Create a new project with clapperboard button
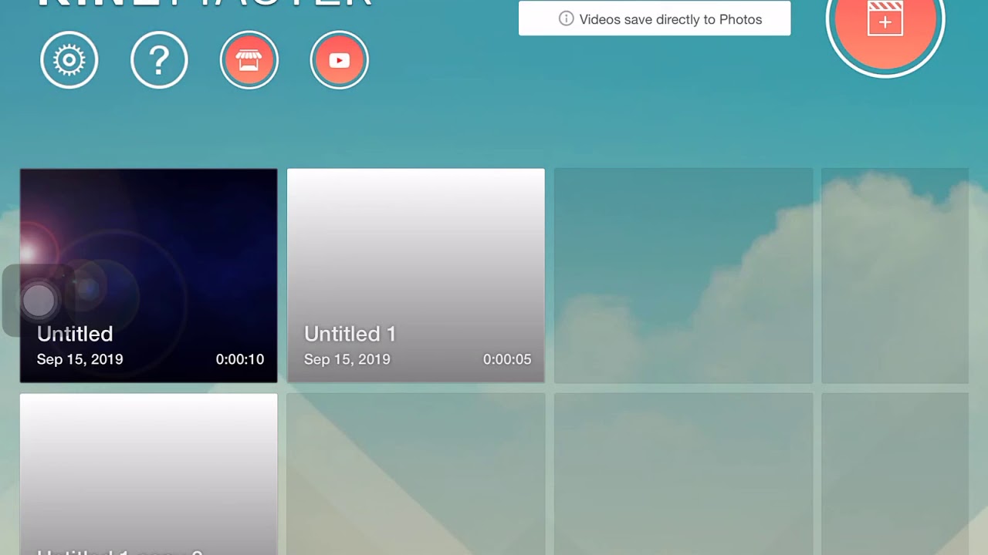 point(885,19)
